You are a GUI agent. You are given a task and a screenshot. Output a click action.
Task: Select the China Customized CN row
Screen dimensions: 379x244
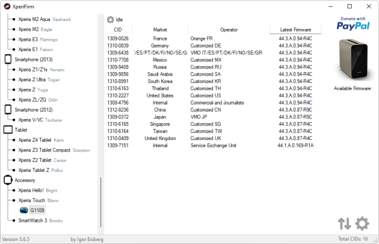(214, 110)
